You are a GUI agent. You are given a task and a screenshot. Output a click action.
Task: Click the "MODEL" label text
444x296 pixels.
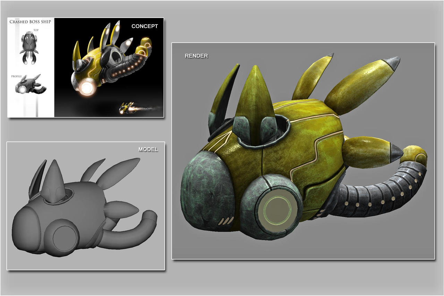click(148, 149)
